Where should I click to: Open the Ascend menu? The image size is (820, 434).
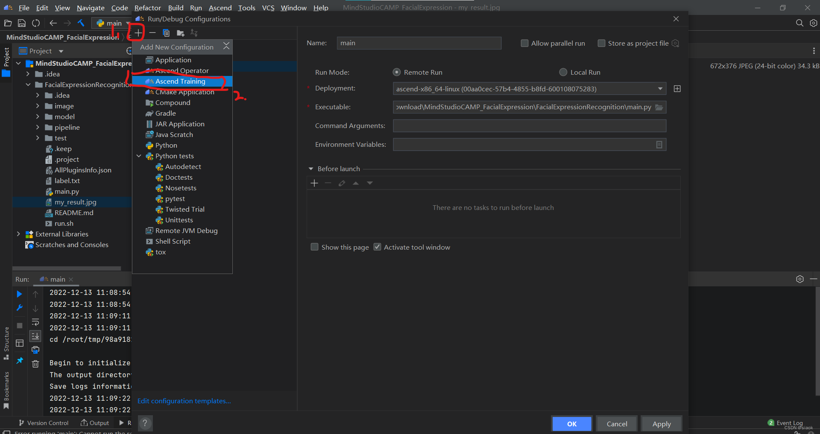click(x=220, y=8)
